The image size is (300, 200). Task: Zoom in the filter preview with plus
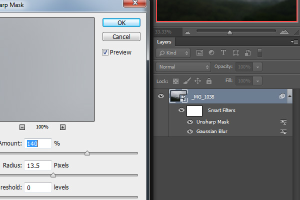point(62,127)
